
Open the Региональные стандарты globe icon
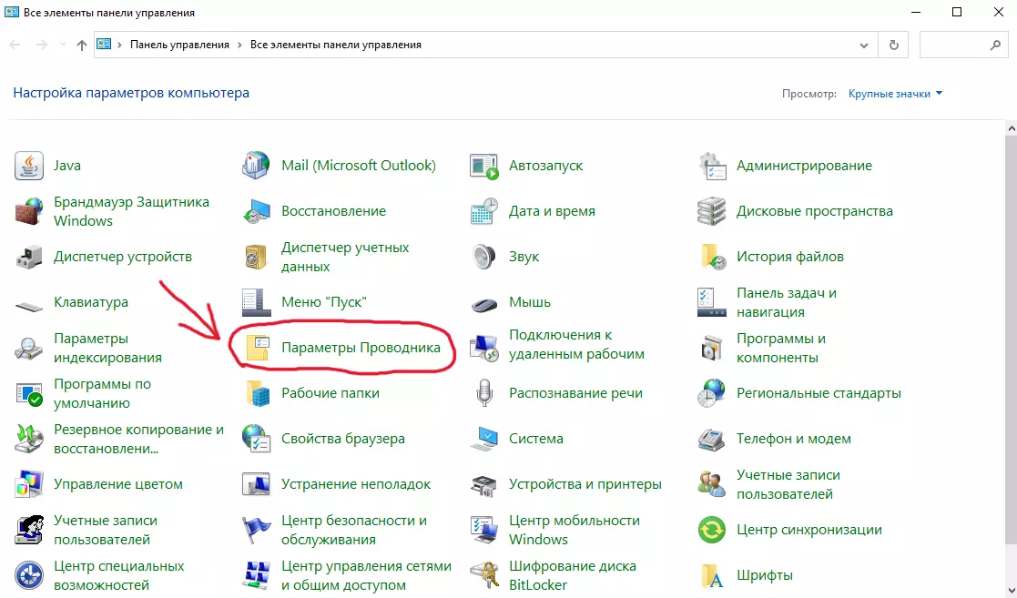tap(711, 394)
